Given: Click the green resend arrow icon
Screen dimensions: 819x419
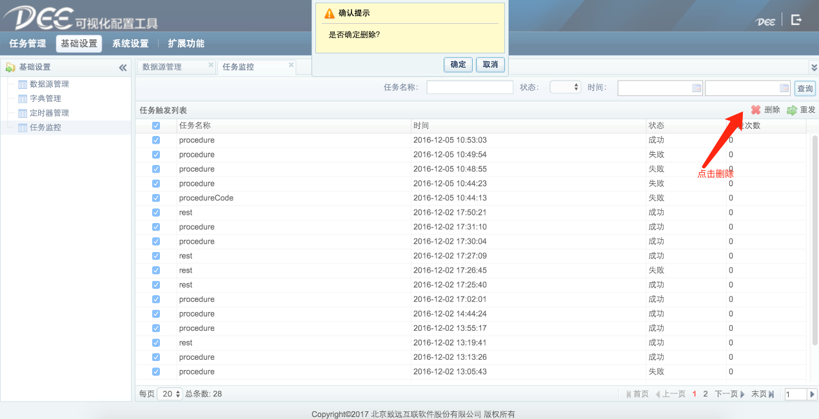Looking at the screenshot, I should click(x=792, y=110).
